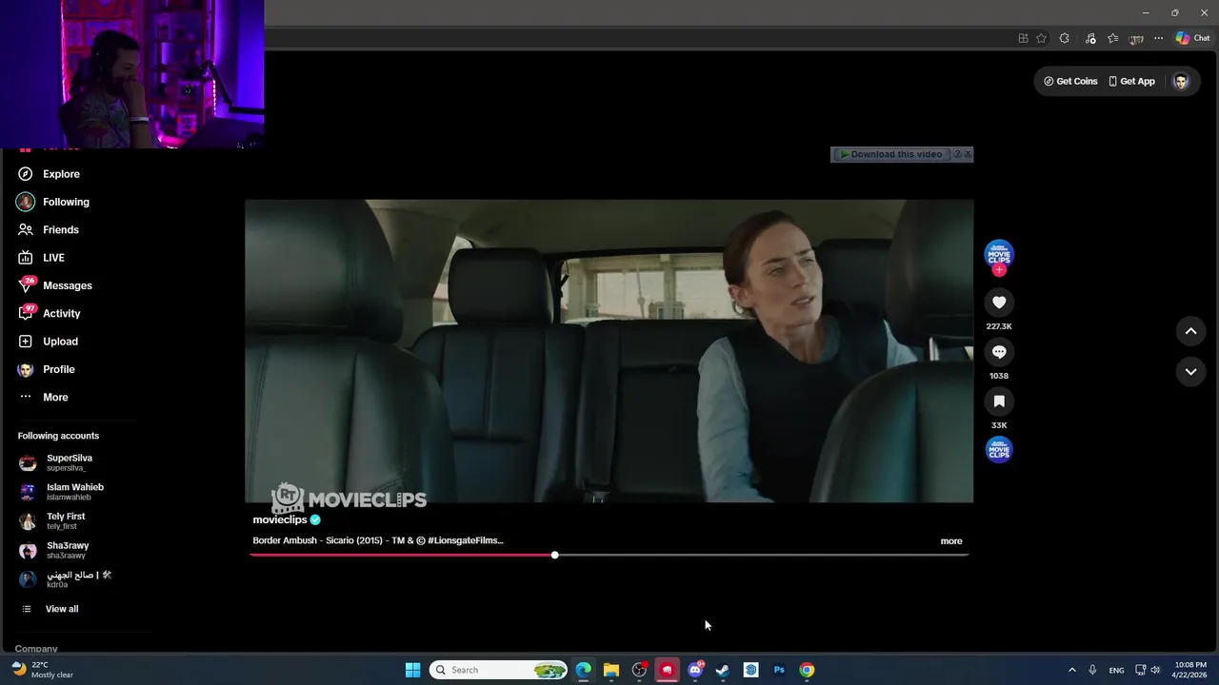Bookmark the video with the save icon
1219x685 pixels.
999,401
